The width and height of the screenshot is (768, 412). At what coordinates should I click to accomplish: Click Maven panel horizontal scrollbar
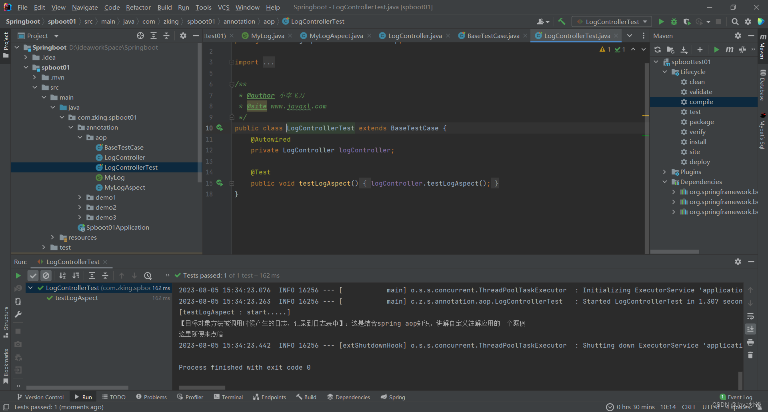pos(674,252)
